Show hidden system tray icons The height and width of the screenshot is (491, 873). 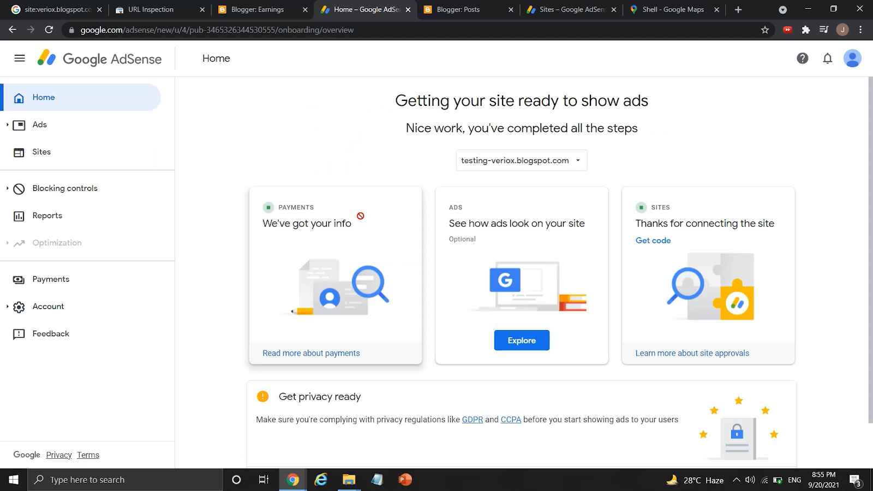pos(736,480)
